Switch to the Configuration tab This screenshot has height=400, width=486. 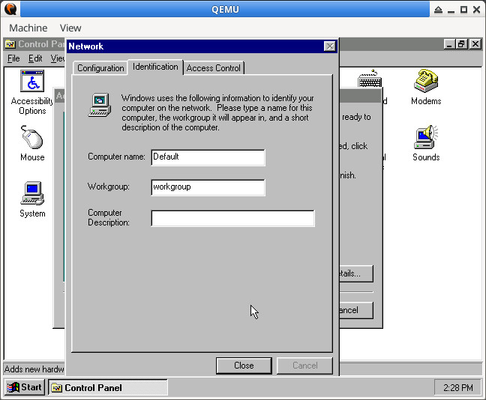(100, 68)
